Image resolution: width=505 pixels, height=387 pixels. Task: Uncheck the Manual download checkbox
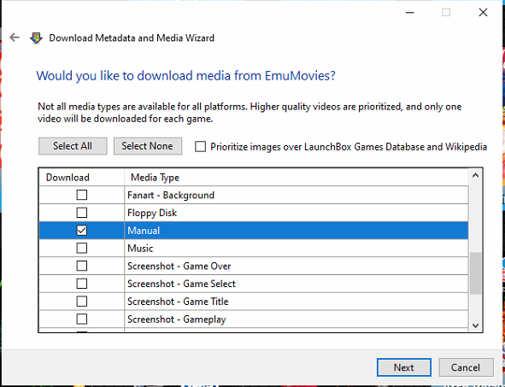[82, 231]
